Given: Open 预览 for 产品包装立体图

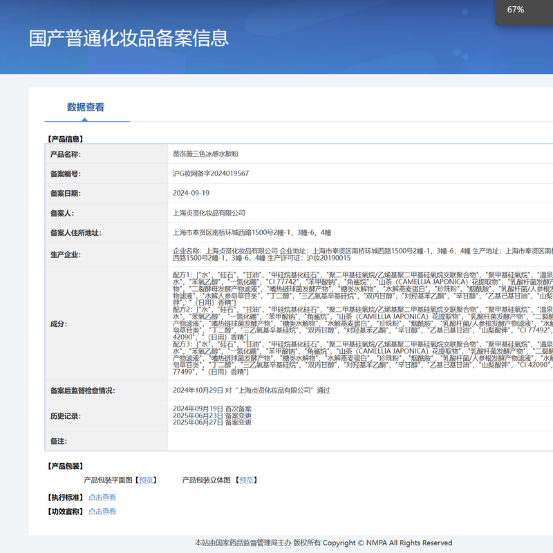Looking at the screenshot, I should [x=247, y=480].
